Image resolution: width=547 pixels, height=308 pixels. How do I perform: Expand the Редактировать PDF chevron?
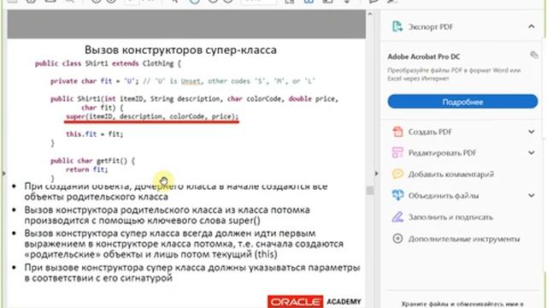pos(532,152)
